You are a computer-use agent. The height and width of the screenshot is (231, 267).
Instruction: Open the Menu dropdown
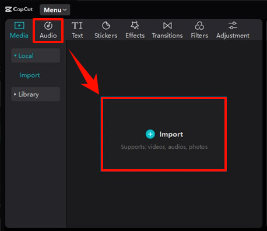[55, 10]
